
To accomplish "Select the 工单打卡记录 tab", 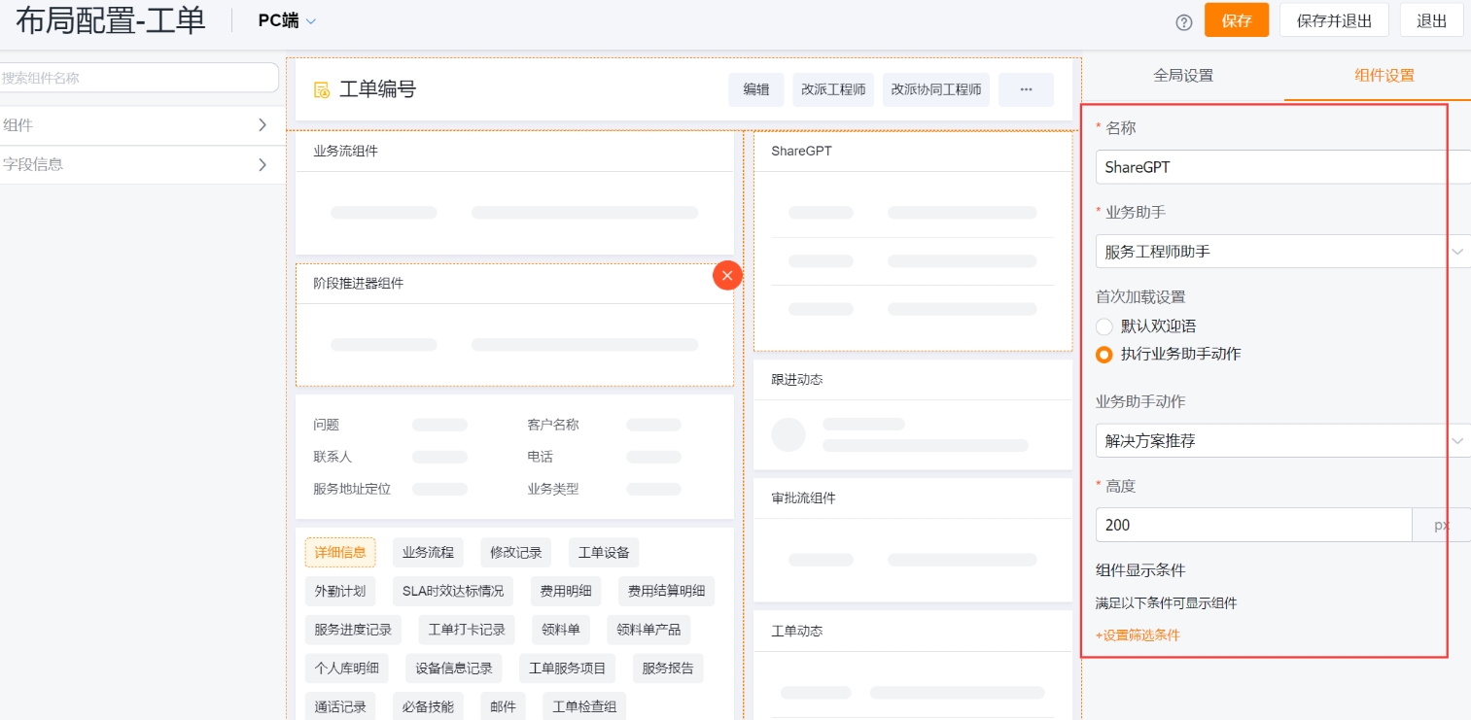I will coord(467,630).
